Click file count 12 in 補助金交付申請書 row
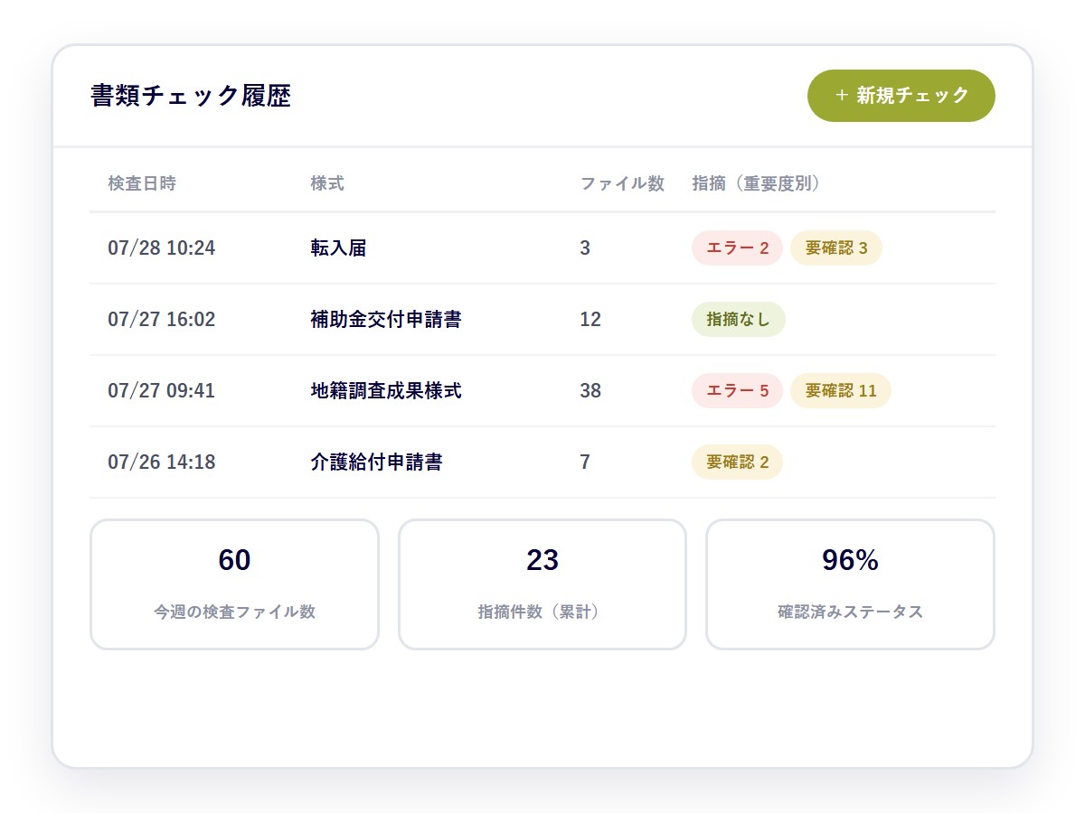1085x813 pixels. pos(590,319)
